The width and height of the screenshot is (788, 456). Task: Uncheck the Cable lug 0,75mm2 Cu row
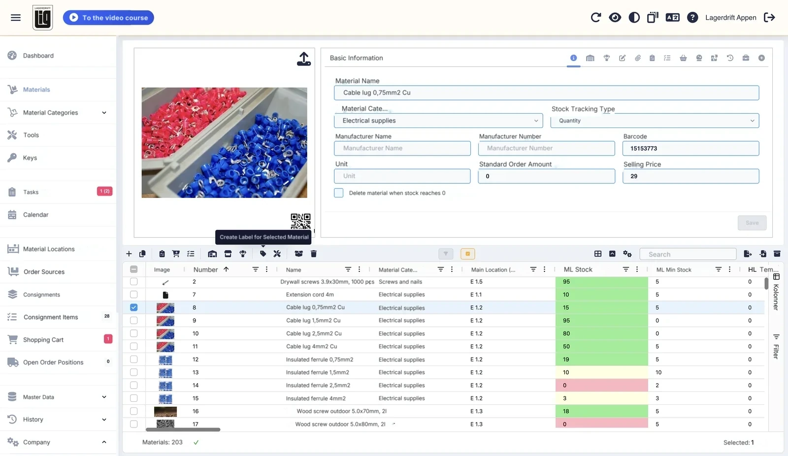134,307
